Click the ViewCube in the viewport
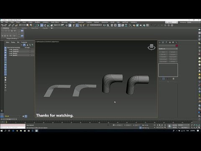Image resolution: width=201 pixels, height=151 pixels. (x=152, y=47)
